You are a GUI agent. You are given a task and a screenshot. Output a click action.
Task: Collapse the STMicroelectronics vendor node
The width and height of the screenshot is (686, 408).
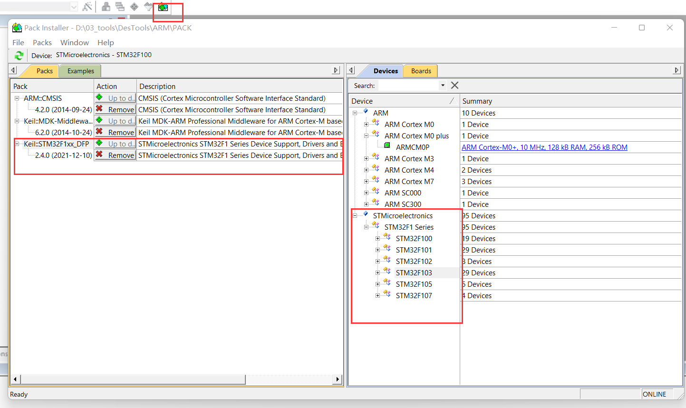tap(355, 216)
